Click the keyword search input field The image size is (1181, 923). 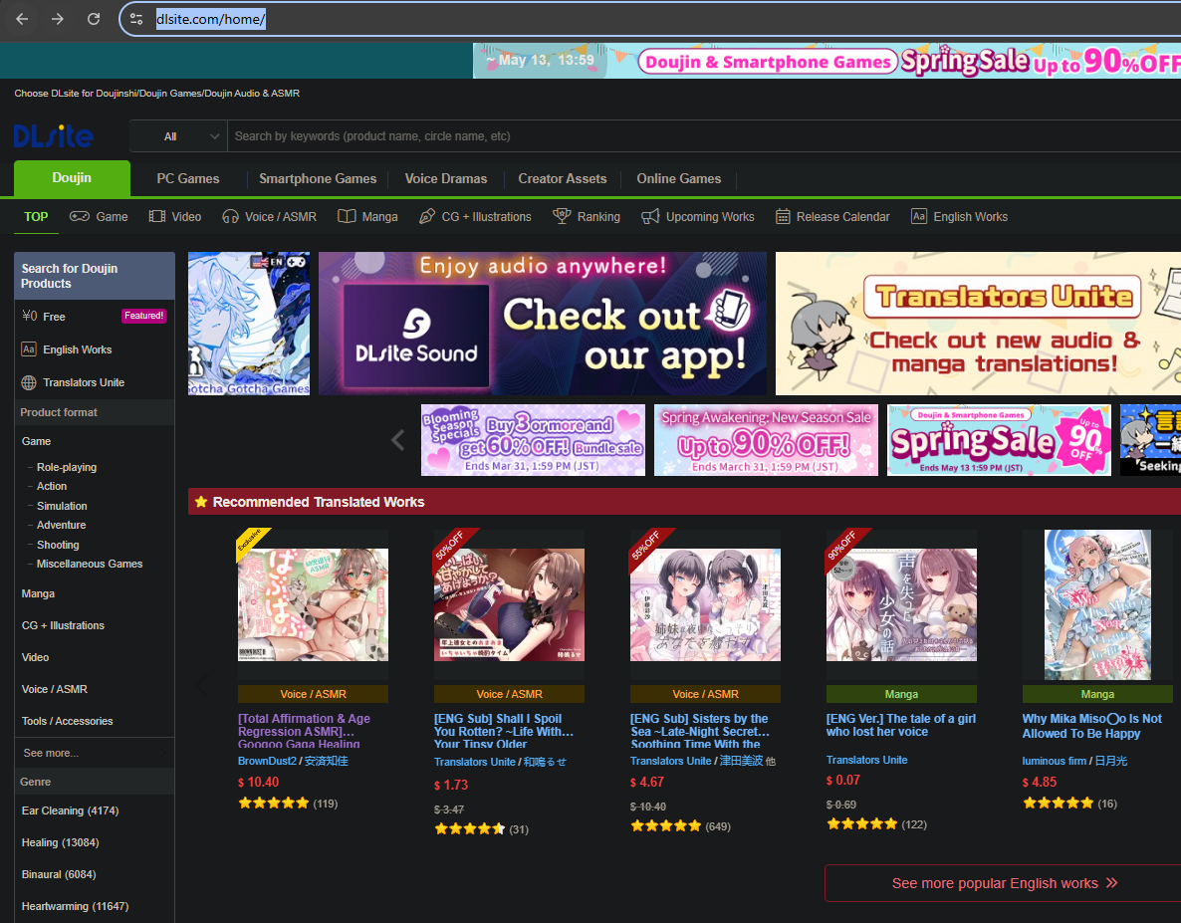[x=703, y=136]
